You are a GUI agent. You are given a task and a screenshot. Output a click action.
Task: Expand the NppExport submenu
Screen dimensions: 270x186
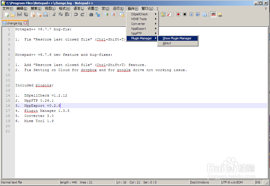pos(142,29)
